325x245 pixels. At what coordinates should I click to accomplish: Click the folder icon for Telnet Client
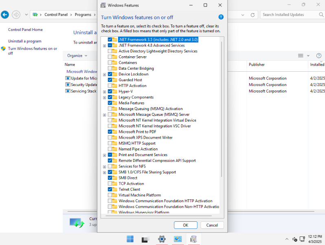tap(114, 190)
